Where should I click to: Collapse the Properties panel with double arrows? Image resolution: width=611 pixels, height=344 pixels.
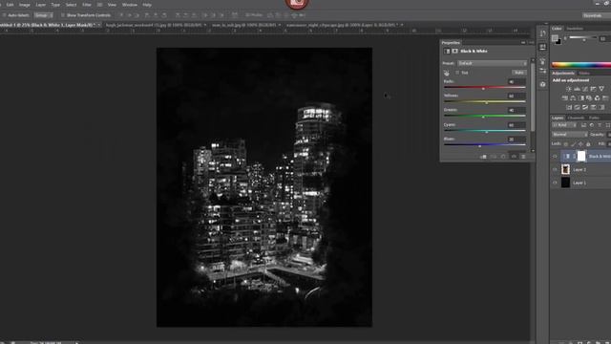point(523,42)
